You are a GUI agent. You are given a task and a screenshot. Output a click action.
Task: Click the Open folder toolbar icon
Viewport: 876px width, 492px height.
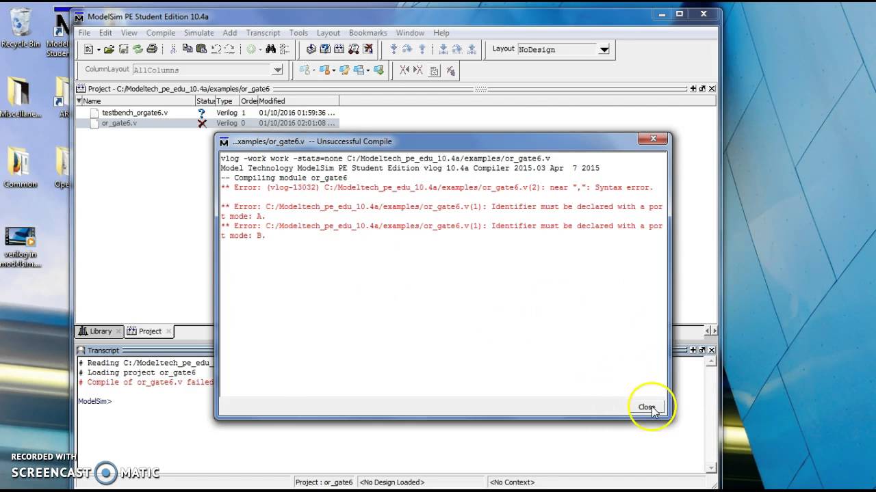(109, 49)
